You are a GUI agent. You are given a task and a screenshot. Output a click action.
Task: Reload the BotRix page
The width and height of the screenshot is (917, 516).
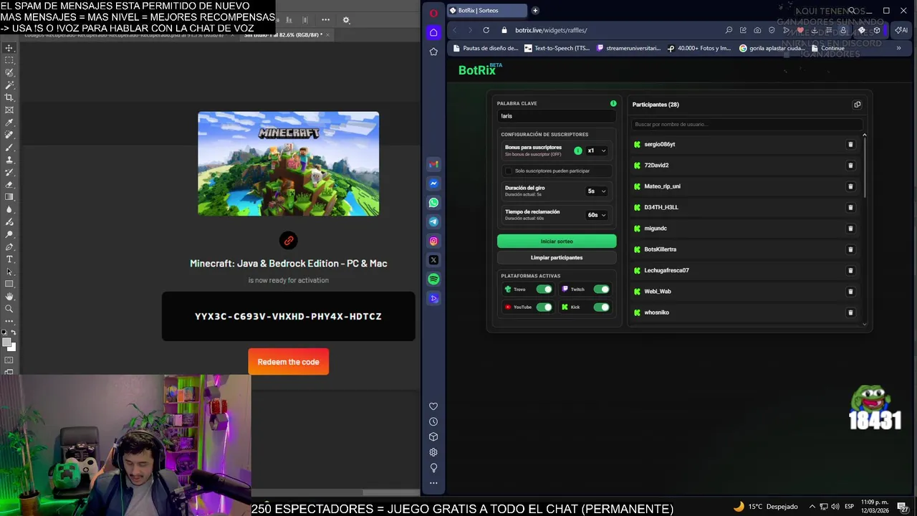coord(486,30)
